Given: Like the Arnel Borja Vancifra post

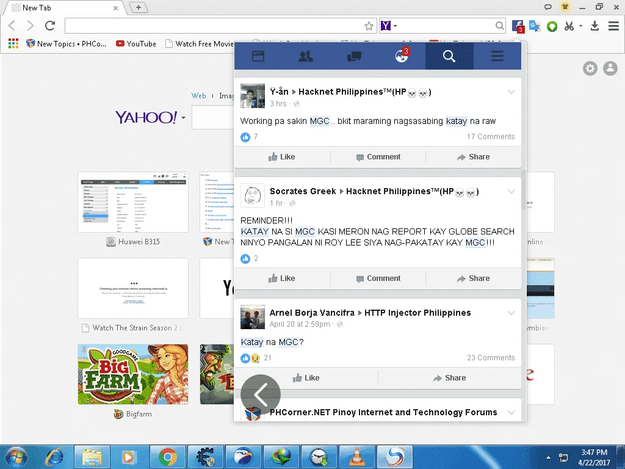Looking at the screenshot, I should [306, 378].
